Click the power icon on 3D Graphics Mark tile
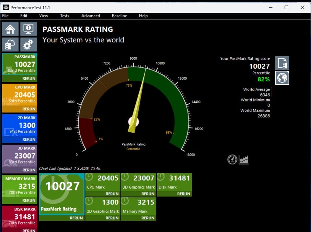 coord(125,177)
